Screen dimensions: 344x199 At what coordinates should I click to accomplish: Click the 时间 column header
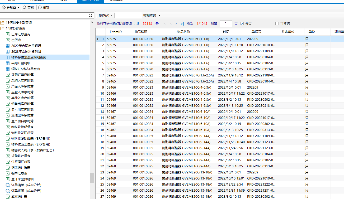point(226,32)
